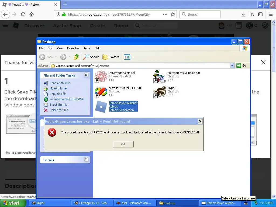Viewport: 276px width, 207px height.
Task: Click E-mail this file link
Action: tap(58, 105)
